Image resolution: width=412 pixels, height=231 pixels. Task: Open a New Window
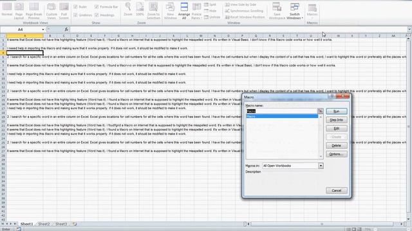(170, 11)
